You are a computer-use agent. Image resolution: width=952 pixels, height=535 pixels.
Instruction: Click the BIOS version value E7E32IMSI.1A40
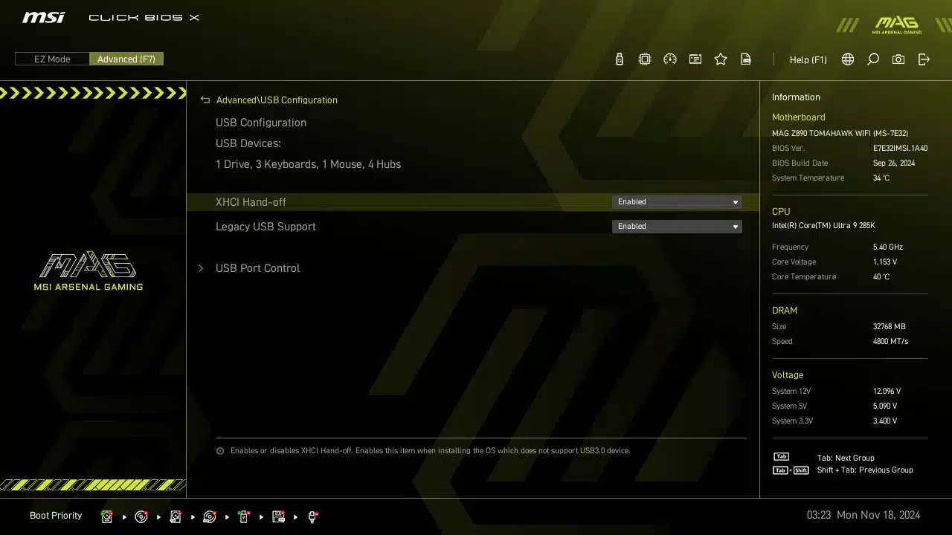[900, 149]
